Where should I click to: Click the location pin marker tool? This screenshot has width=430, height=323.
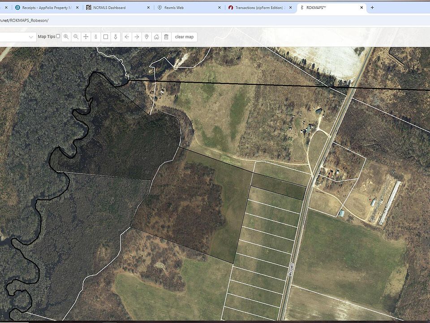point(146,37)
